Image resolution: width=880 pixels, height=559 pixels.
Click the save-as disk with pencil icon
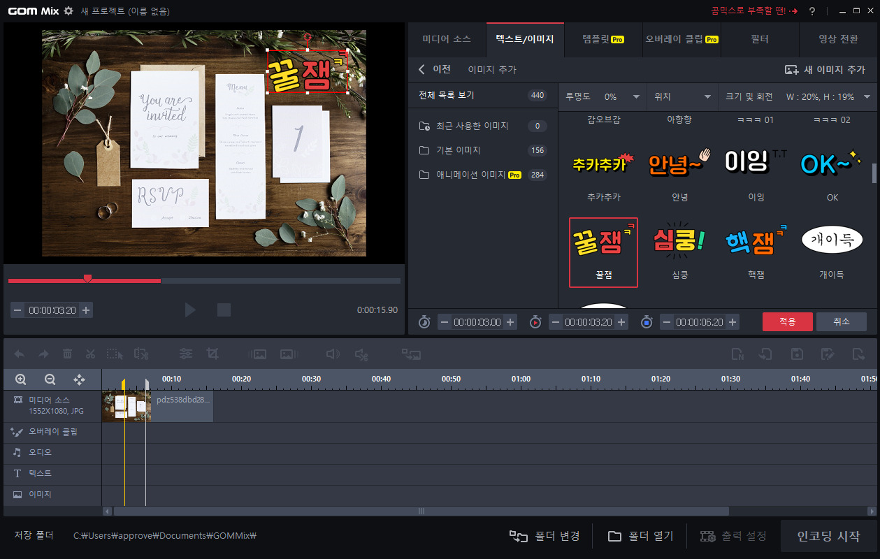click(x=827, y=354)
